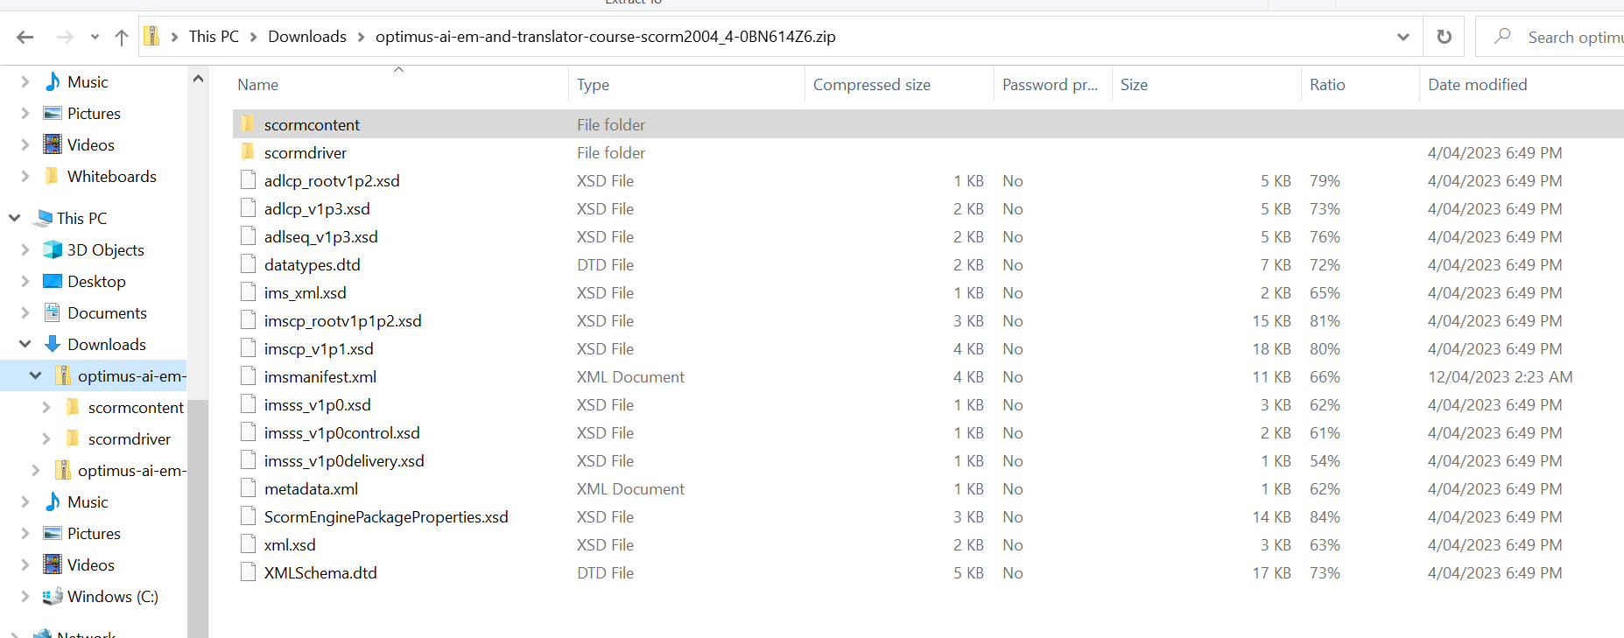Expand scormdriver in the navigation tree
1624x638 pixels.
(46, 439)
